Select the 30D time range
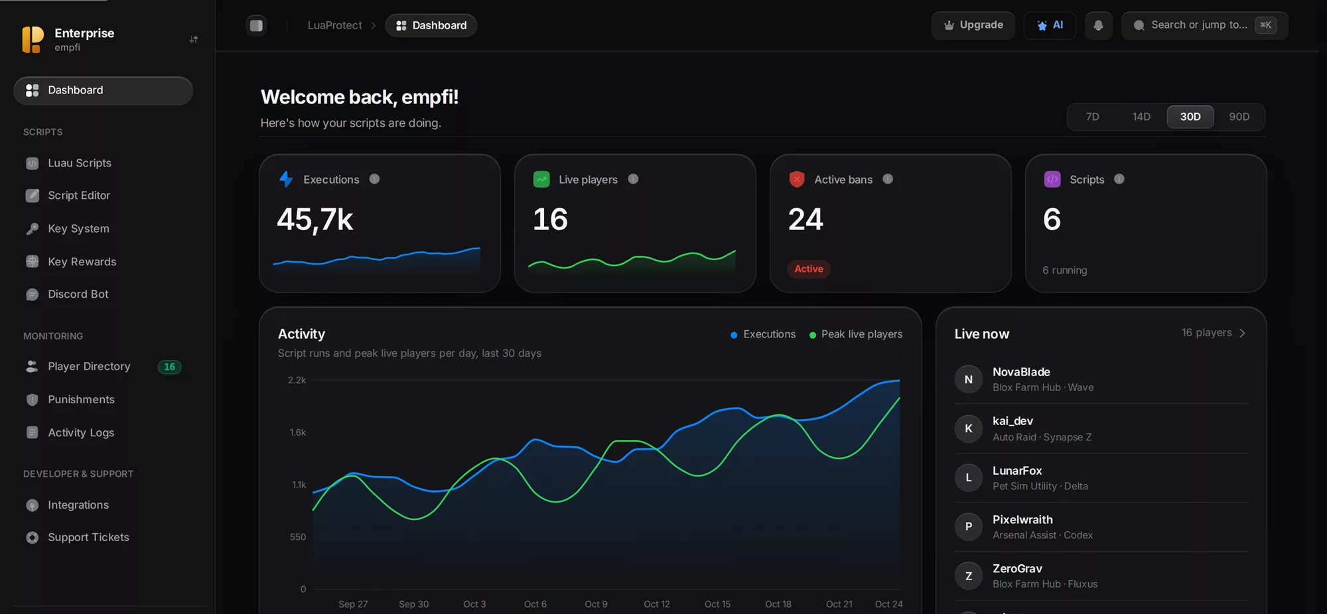Image resolution: width=1327 pixels, height=614 pixels. click(1190, 117)
